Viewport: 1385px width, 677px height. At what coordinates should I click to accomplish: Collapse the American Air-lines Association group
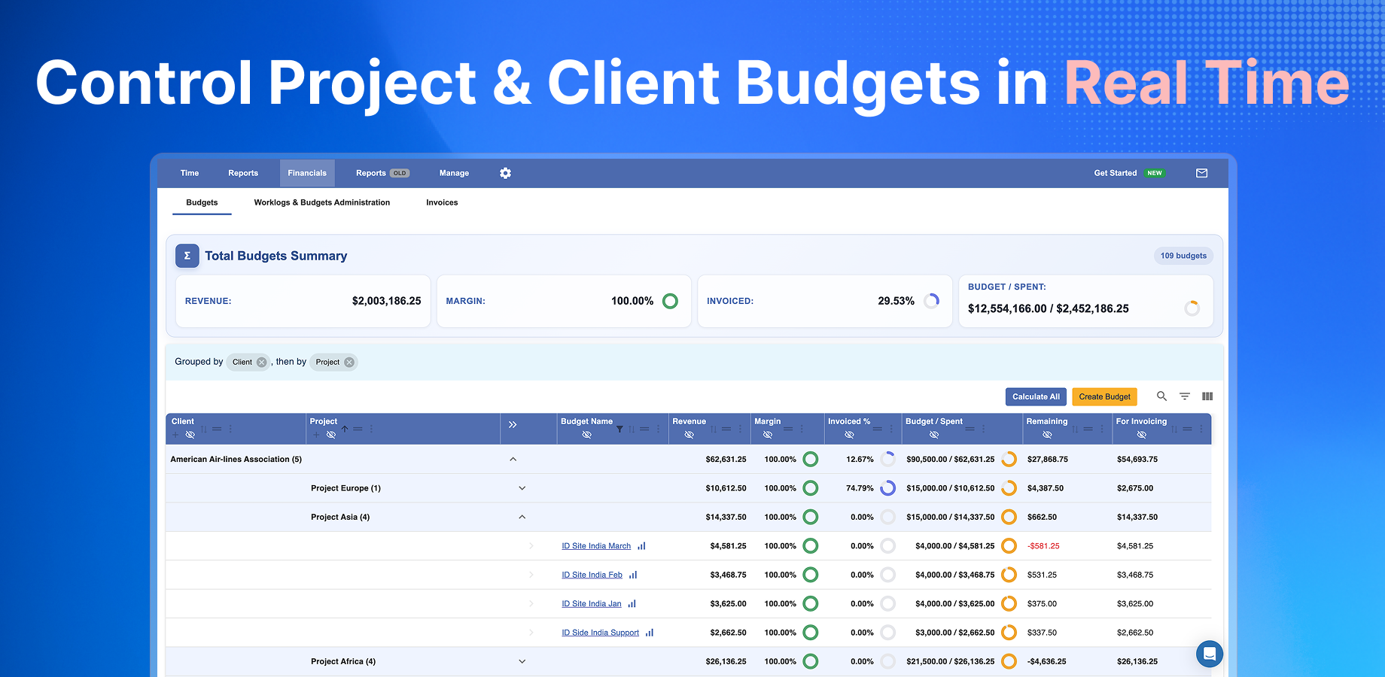[x=513, y=459]
